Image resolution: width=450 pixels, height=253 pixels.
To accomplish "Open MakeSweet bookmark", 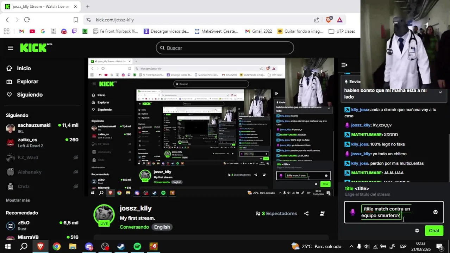I will (x=216, y=31).
